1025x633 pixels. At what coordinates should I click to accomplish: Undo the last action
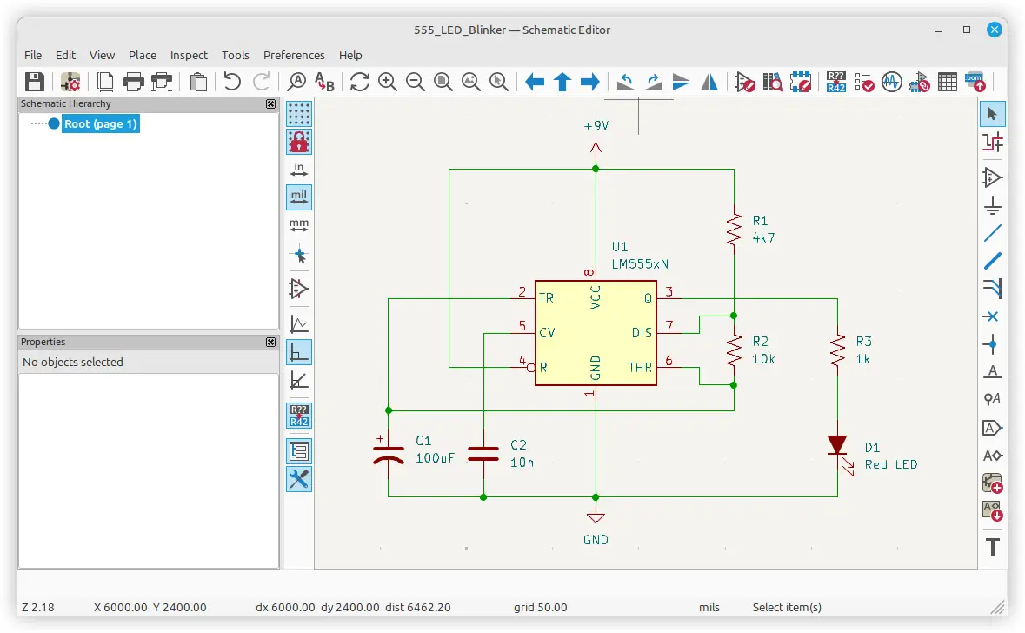coord(232,82)
